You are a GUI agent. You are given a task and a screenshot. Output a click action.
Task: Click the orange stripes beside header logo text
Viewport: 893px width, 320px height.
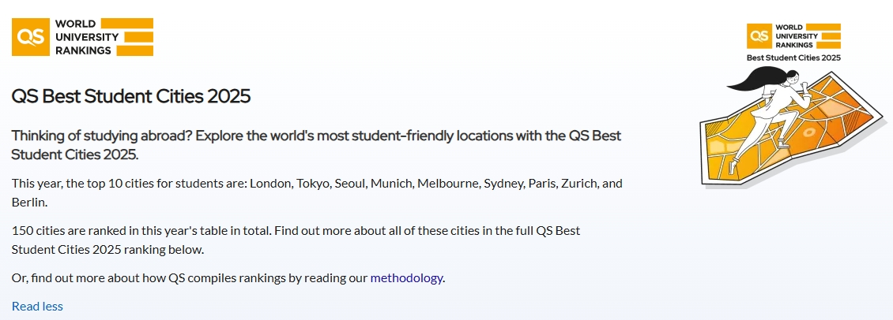[135, 37]
